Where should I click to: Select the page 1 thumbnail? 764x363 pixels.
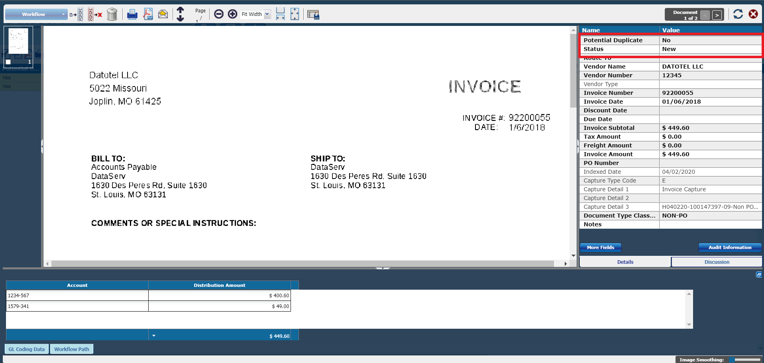[18, 41]
